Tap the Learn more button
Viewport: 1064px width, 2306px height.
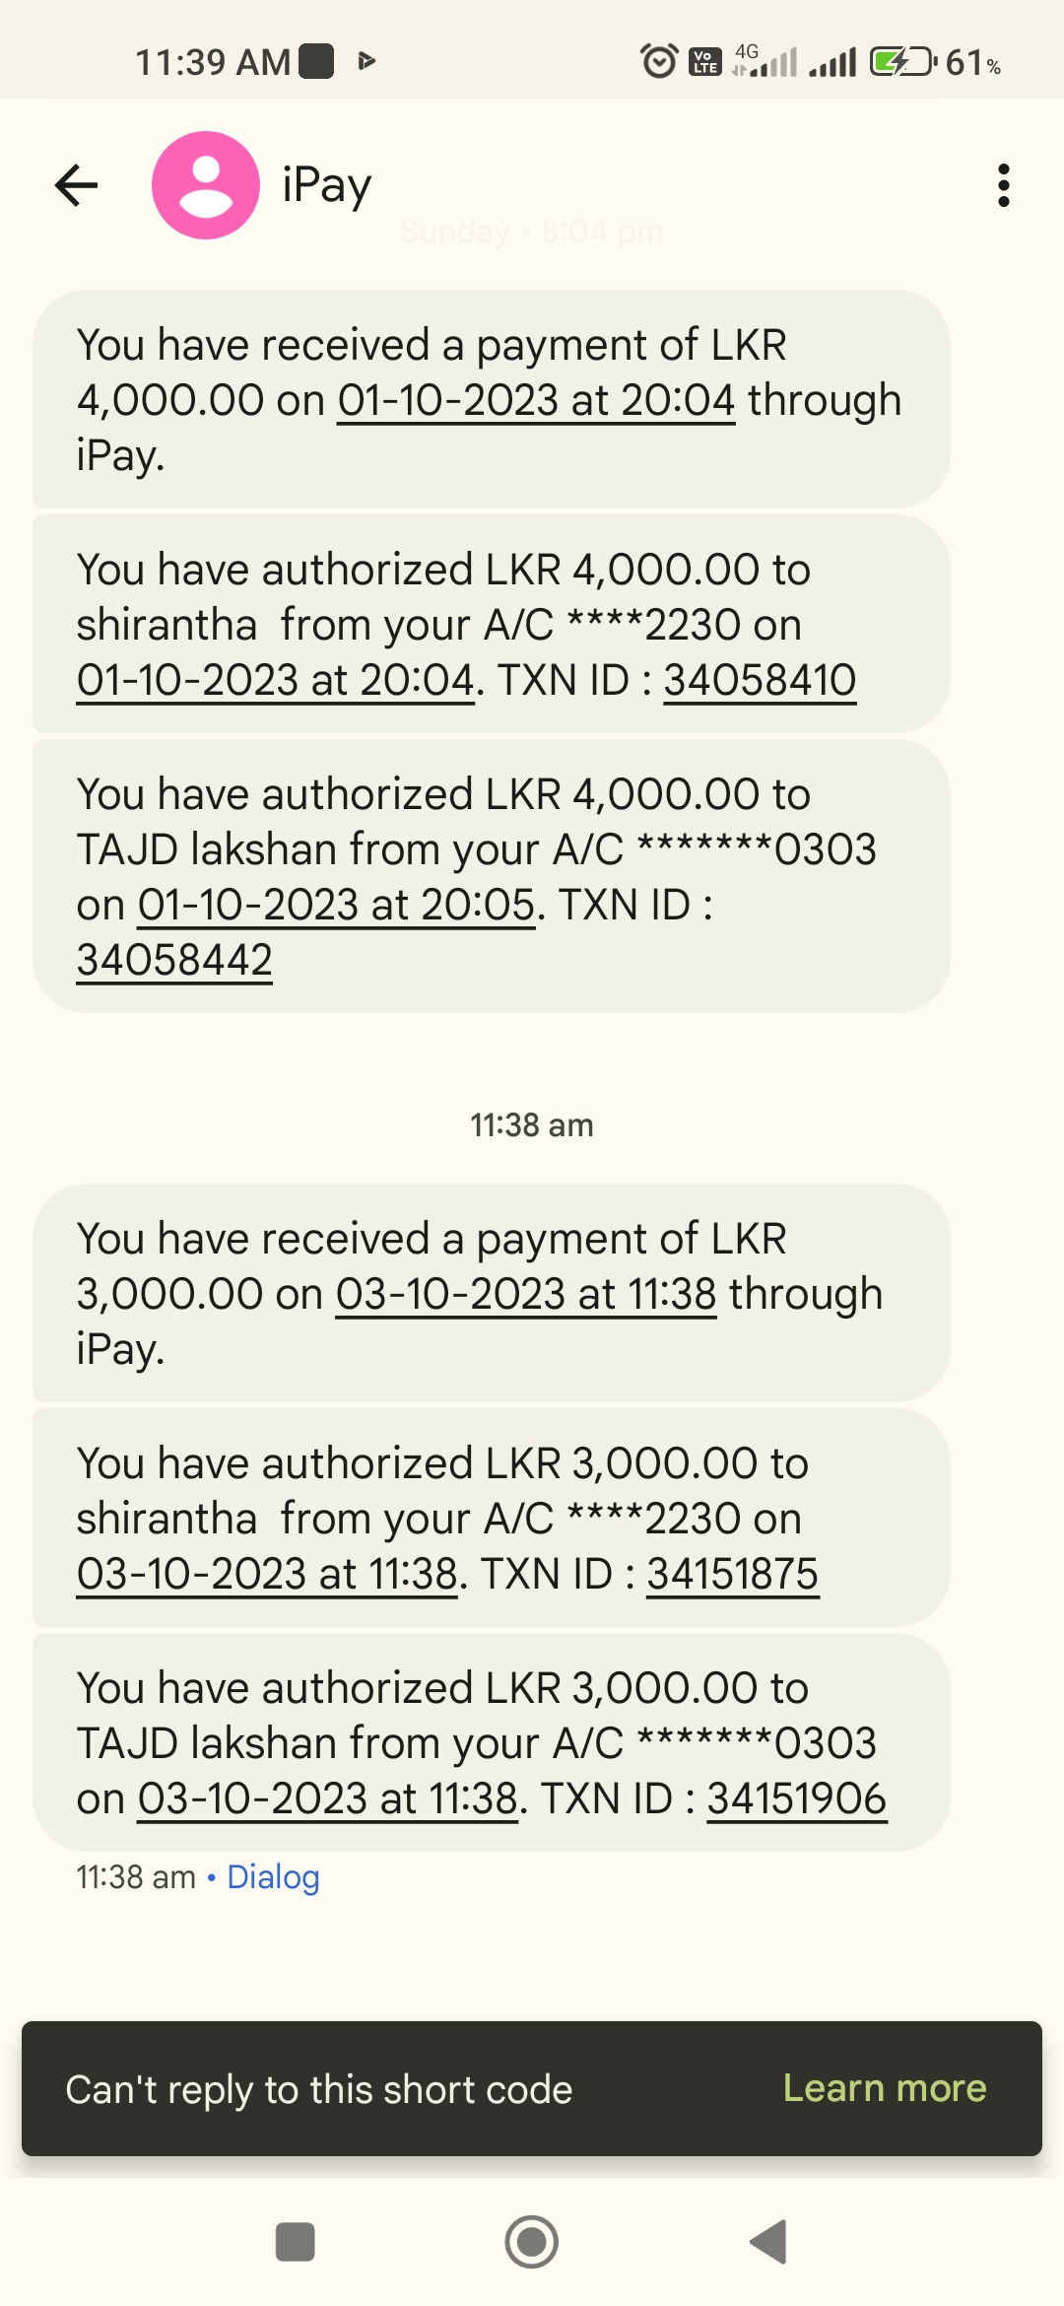(884, 2088)
